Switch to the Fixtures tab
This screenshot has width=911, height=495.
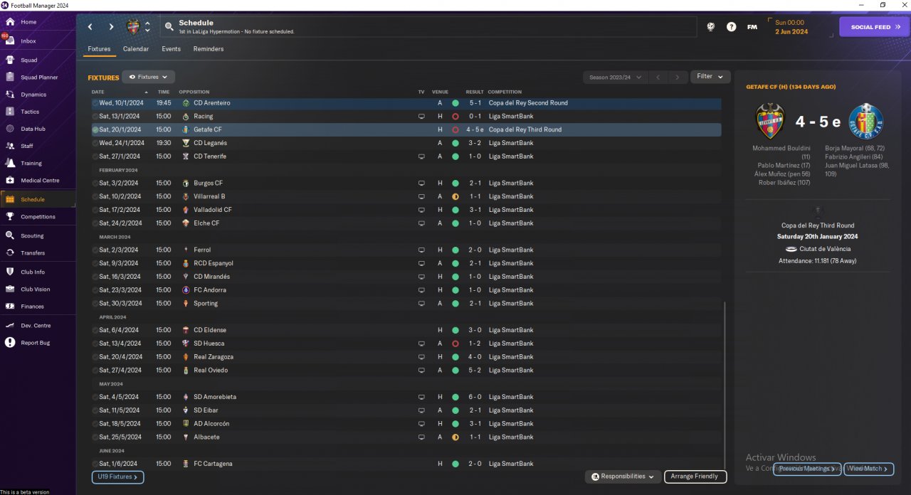[99, 49]
